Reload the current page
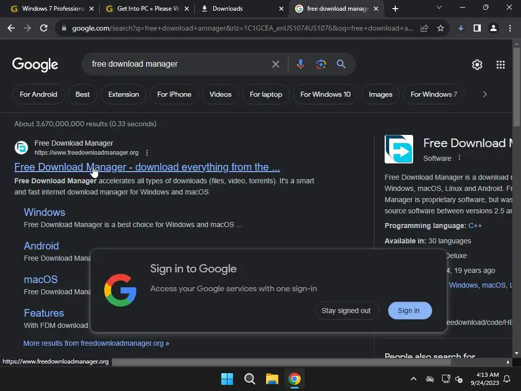 coord(44,29)
